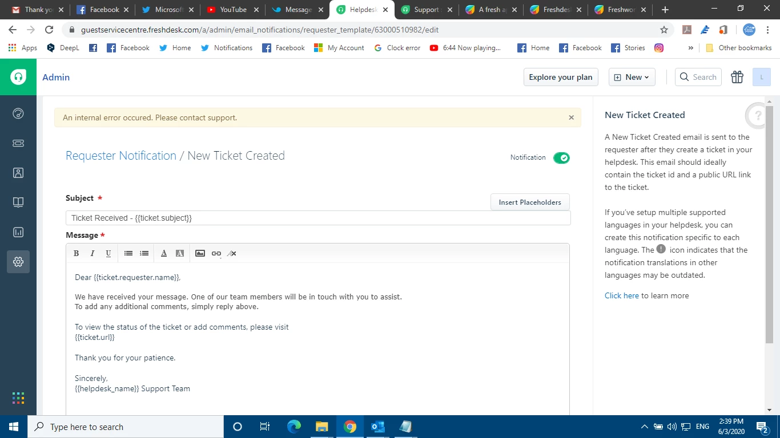Open the help question mark widget
Image resolution: width=780 pixels, height=438 pixels.
[x=757, y=116]
